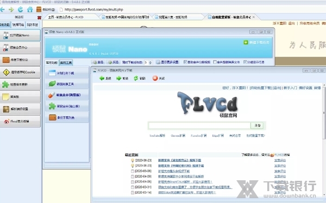Open the Chrome扩展 link

(178, 136)
